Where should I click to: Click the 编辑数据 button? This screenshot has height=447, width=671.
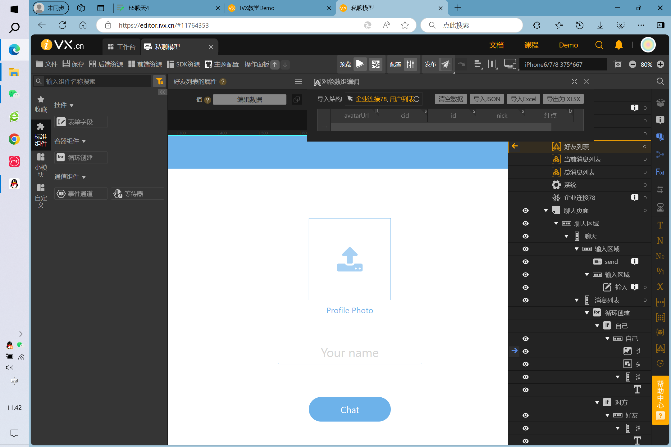249,99
